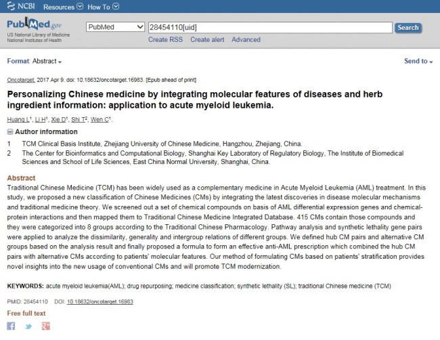Click the Create RSS link

(x=165, y=39)
